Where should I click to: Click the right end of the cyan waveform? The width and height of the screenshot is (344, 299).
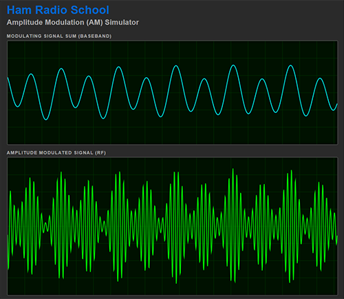[336, 105]
